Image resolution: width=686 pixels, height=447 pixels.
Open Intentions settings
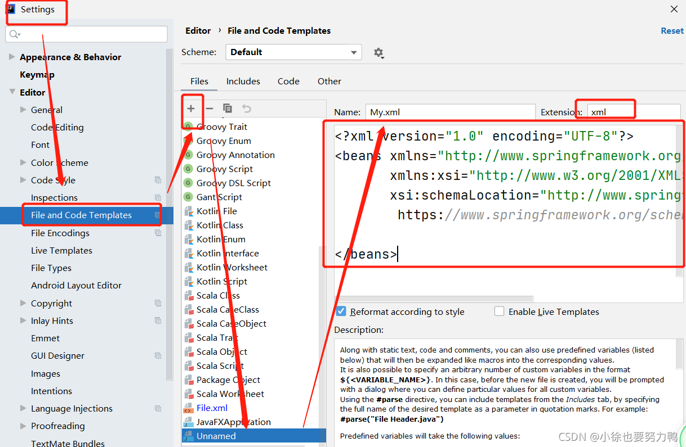tap(51, 391)
